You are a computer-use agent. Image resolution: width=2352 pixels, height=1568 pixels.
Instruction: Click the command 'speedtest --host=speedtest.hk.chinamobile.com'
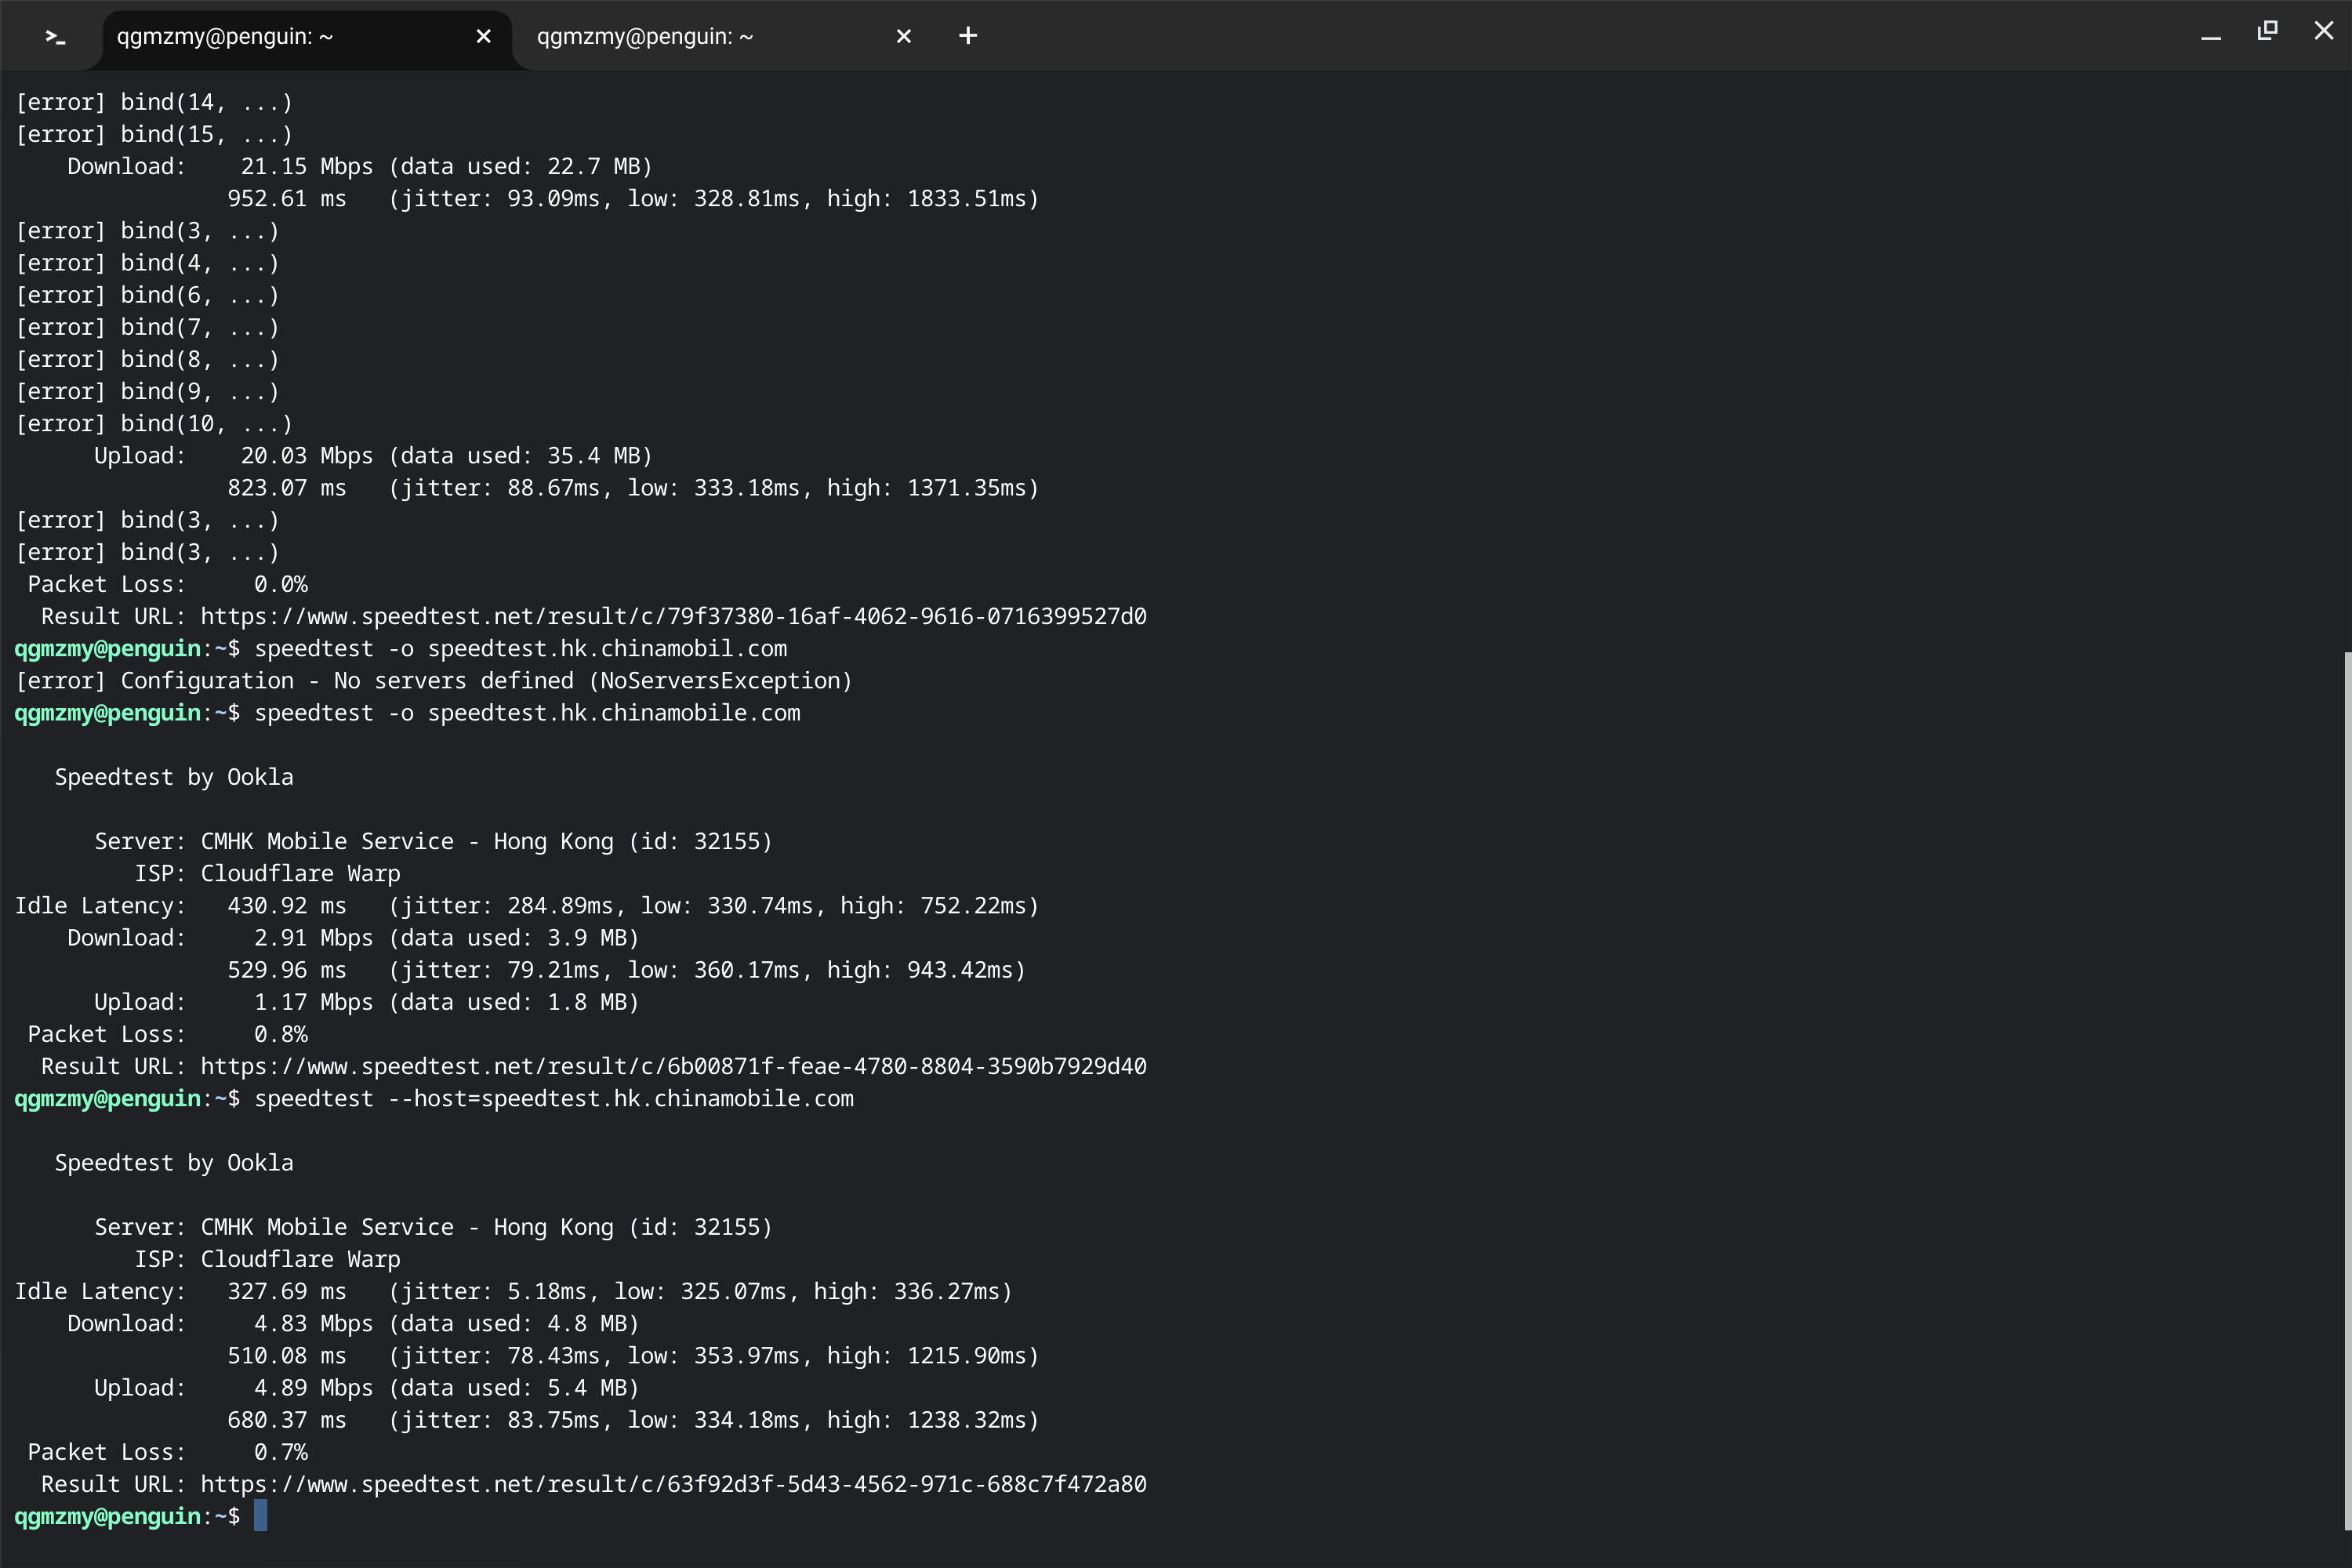554,1099
